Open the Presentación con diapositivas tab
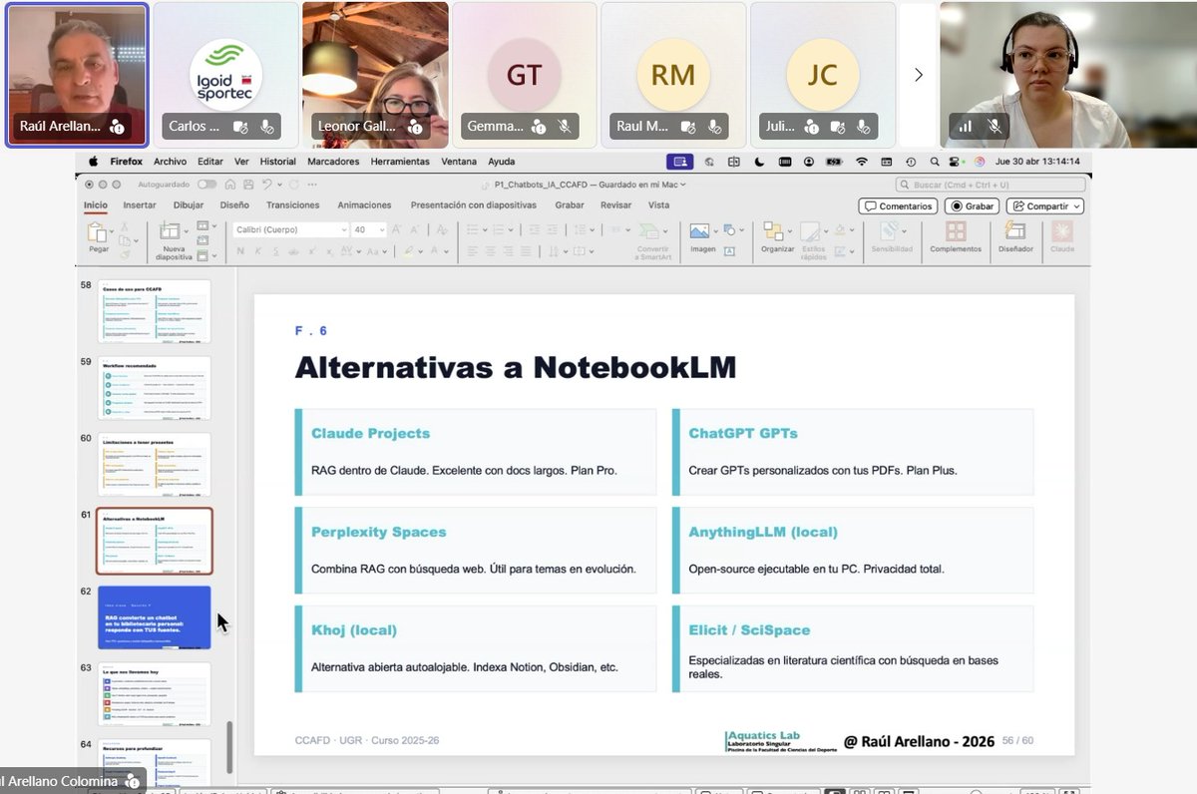Image resolution: width=1197 pixels, height=794 pixels. click(x=474, y=204)
